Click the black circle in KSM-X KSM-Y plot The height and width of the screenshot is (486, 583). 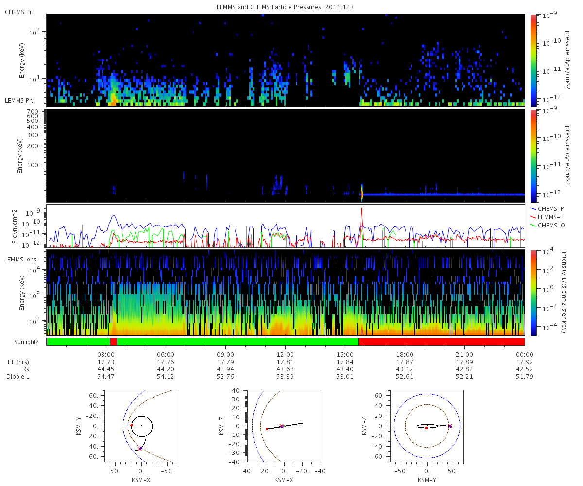[141, 426]
